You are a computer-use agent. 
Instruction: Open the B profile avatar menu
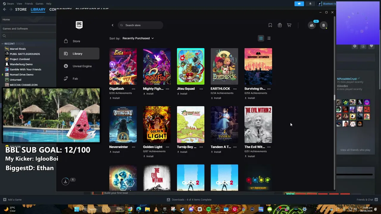pyautogui.click(x=324, y=25)
